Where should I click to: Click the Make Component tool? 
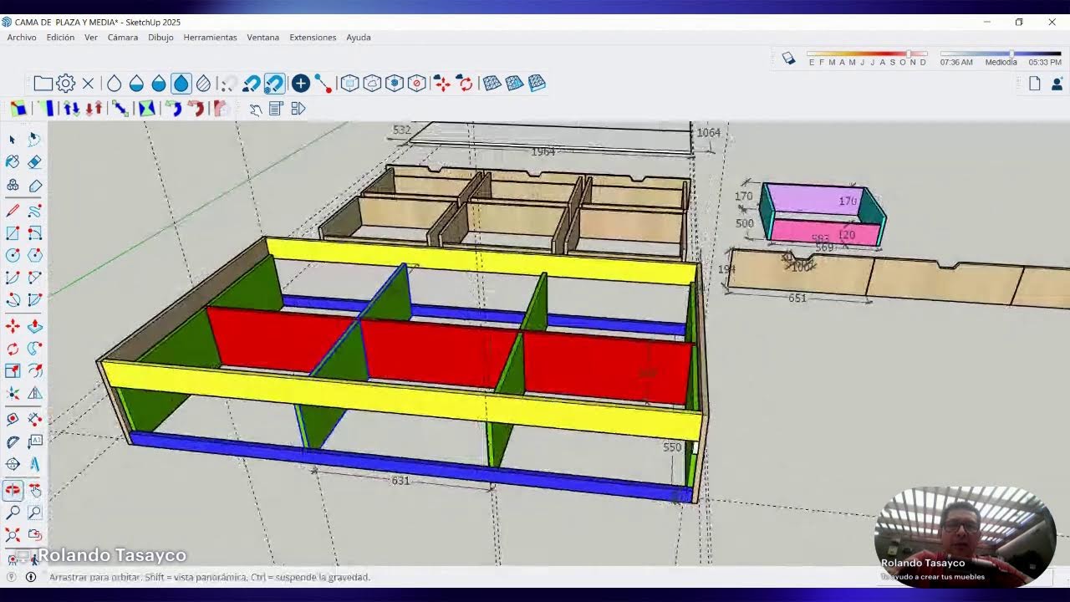[13, 186]
